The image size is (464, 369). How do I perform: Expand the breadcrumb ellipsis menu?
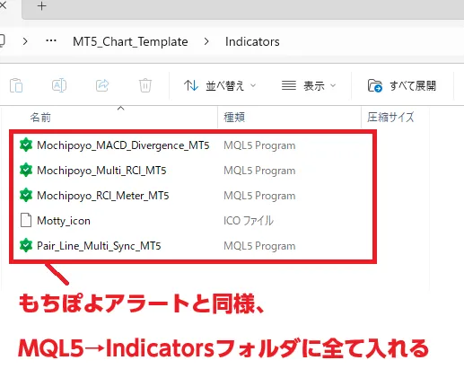51,41
